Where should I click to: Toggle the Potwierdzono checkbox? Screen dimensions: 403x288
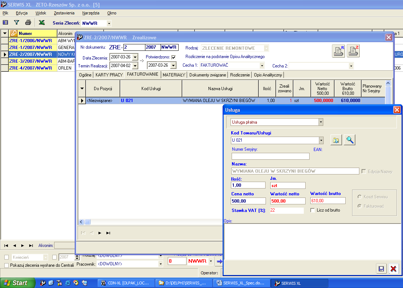coord(174,57)
